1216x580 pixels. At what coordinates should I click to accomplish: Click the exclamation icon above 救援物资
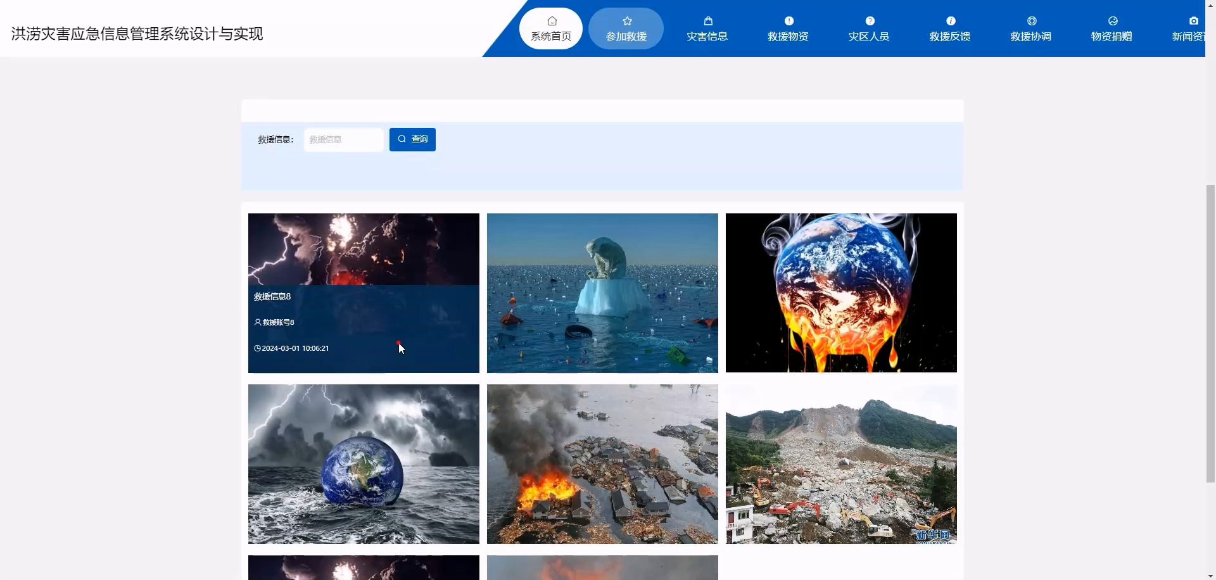(x=789, y=21)
